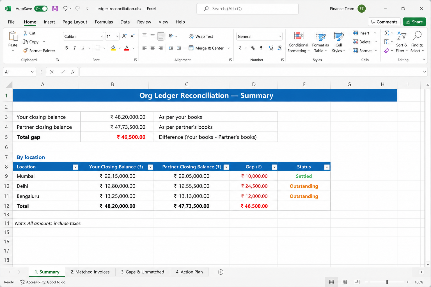Increase font size with larger A icon
The height and width of the screenshot is (287, 431).
124,36
